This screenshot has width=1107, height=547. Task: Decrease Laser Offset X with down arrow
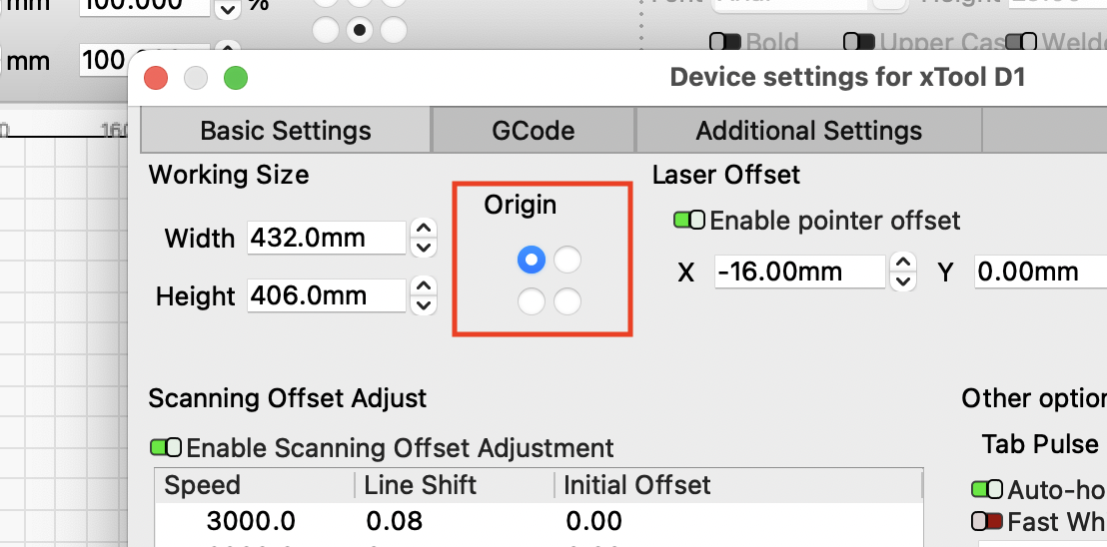pyautogui.click(x=903, y=281)
